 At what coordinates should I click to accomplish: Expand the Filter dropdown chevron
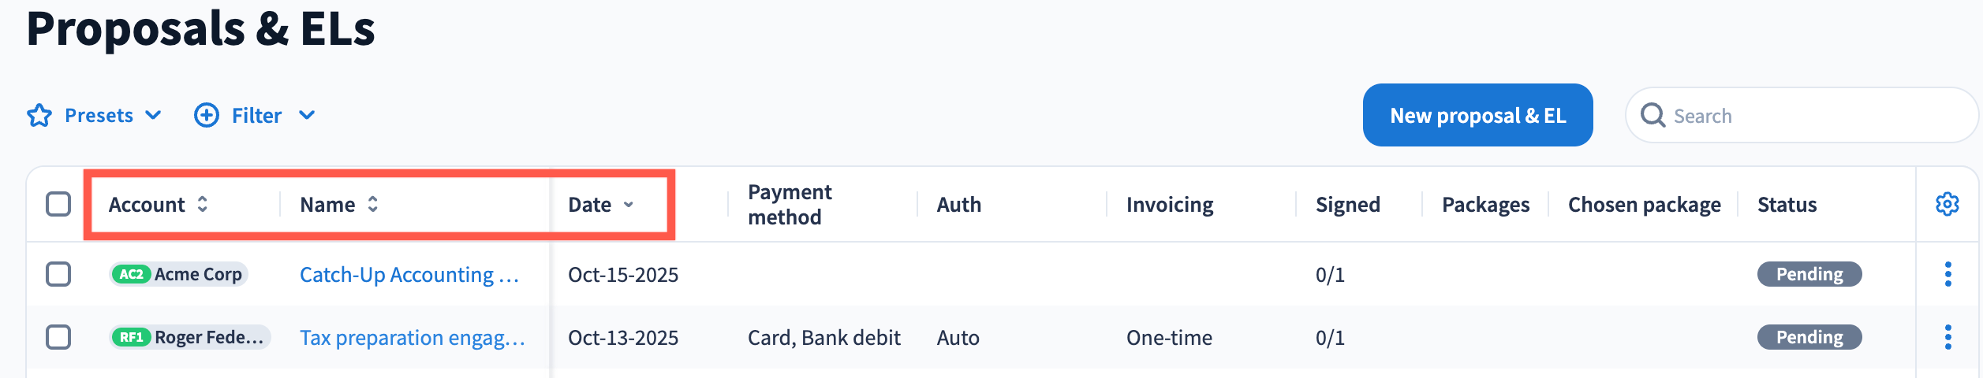tap(307, 116)
